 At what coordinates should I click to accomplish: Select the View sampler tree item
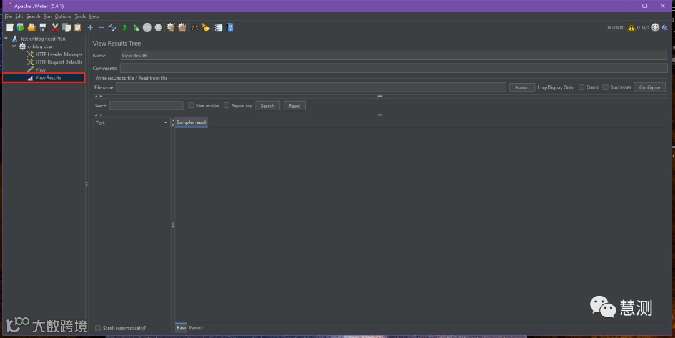coord(36,70)
